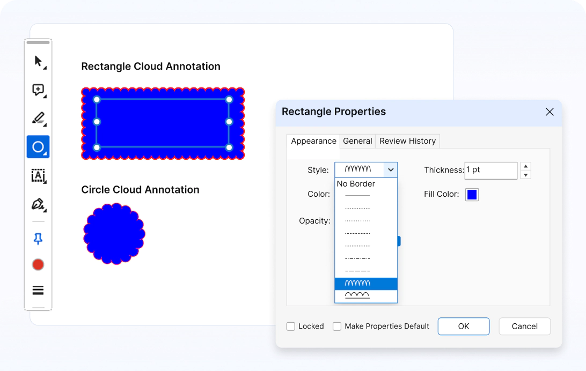This screenshot has height=371, width=586.
Task: Select the highlighted tight cloud border style
Action: tap(366, 284)
